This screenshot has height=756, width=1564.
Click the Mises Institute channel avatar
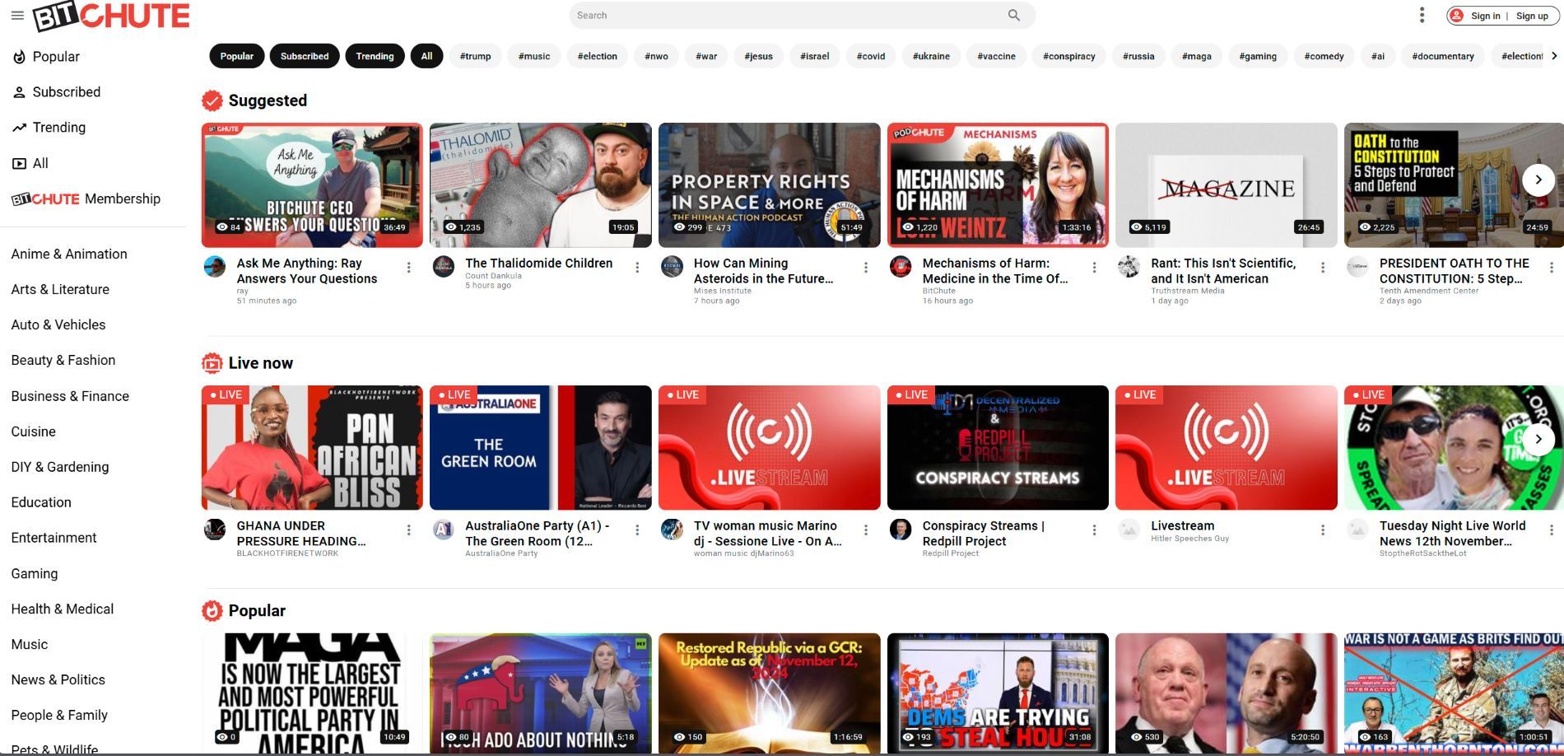(x=673, y=267)
